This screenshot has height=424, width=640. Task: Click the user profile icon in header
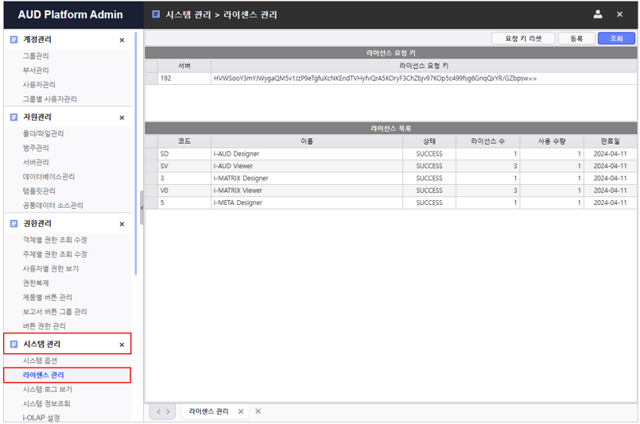[x=598, y=14]
